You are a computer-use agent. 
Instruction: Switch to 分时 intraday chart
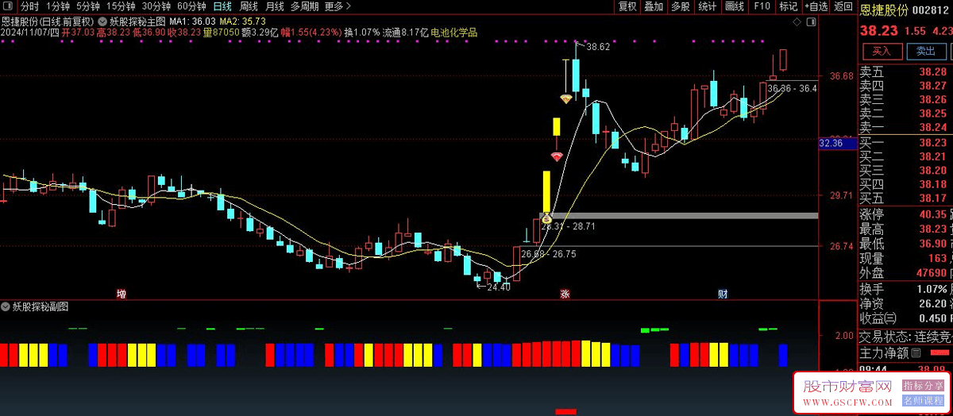click(x=29, y=6)
